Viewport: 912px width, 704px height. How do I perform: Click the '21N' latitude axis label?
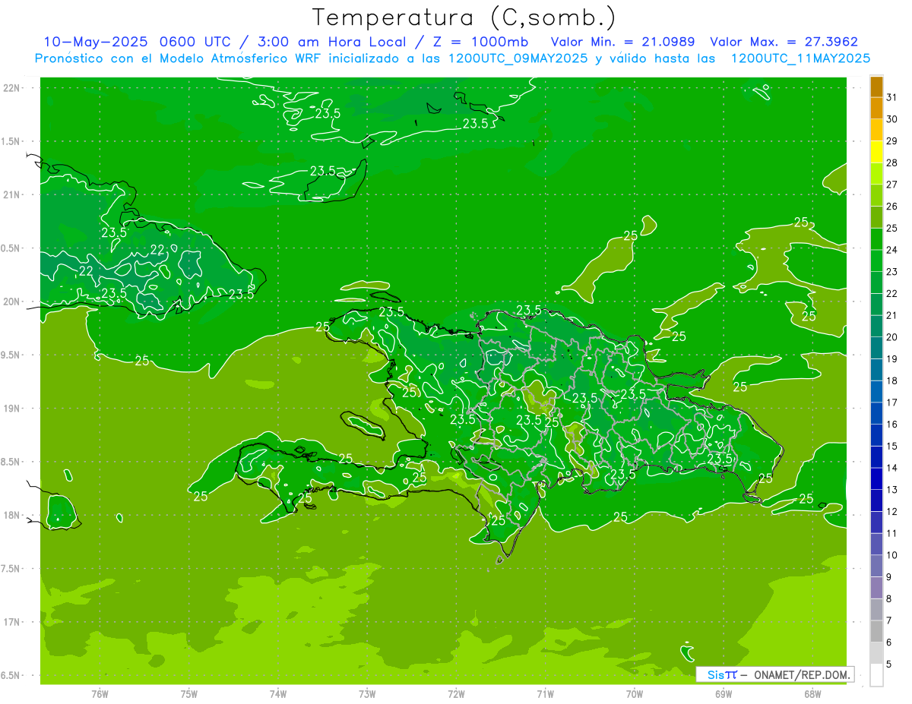pos(12,194)
